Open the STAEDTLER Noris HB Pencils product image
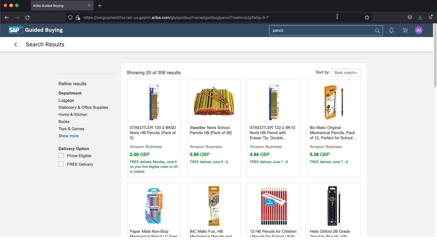This screenshot has height=248, width=437. tap(154, 102)
